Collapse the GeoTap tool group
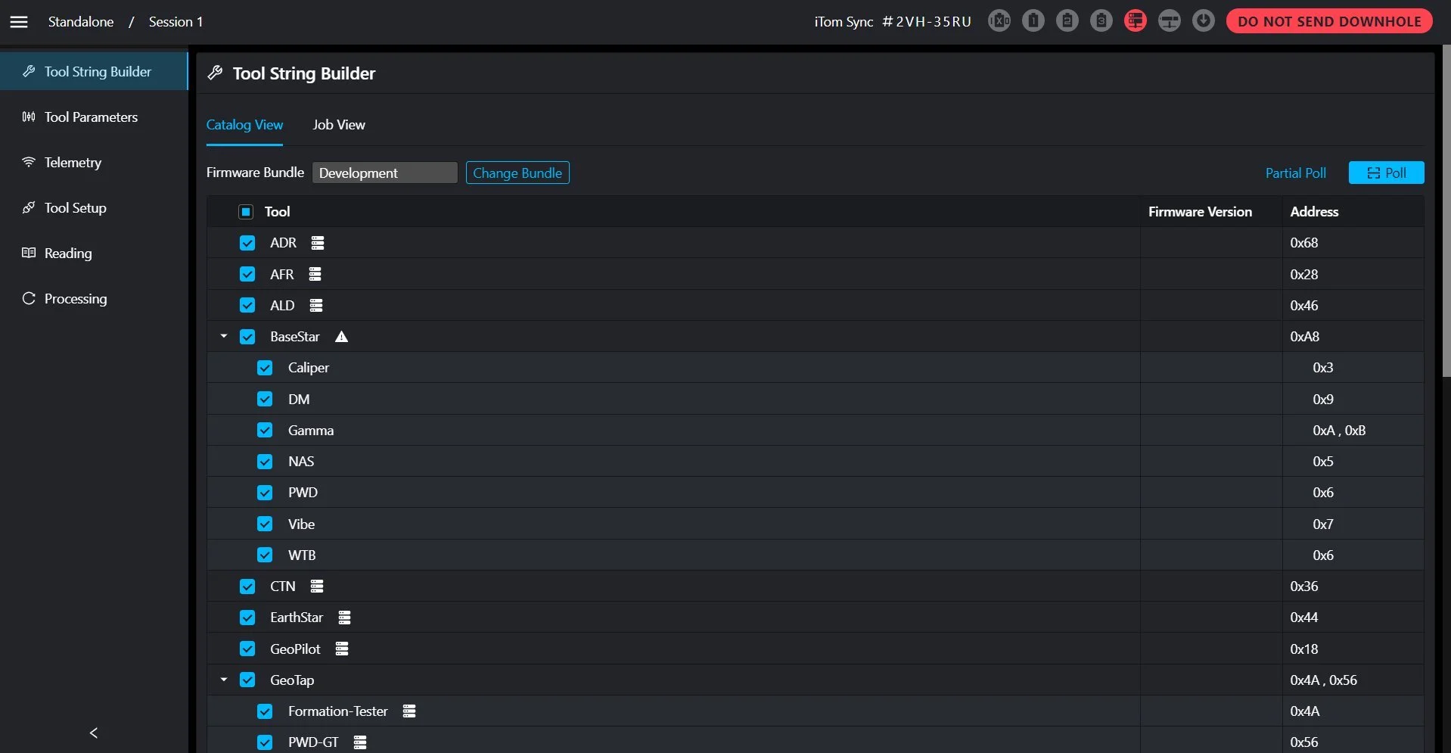1451x753 pixels. [223, 680]
